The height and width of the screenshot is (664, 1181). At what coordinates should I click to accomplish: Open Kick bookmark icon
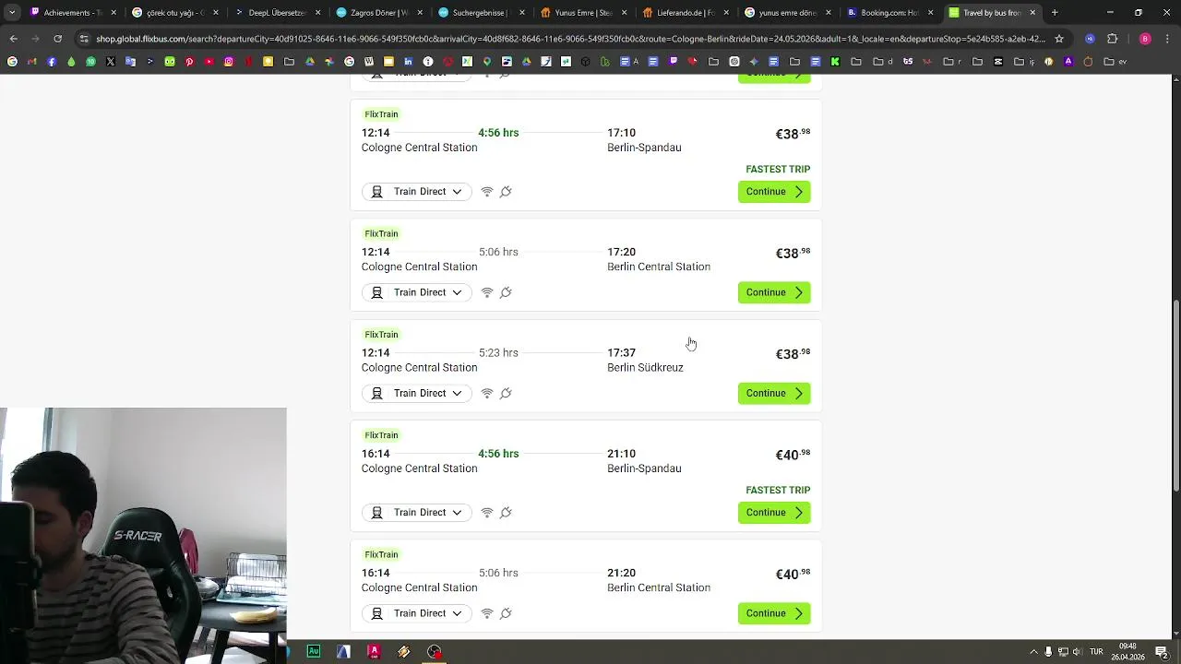pyautogui.click(x=835, y=62)
